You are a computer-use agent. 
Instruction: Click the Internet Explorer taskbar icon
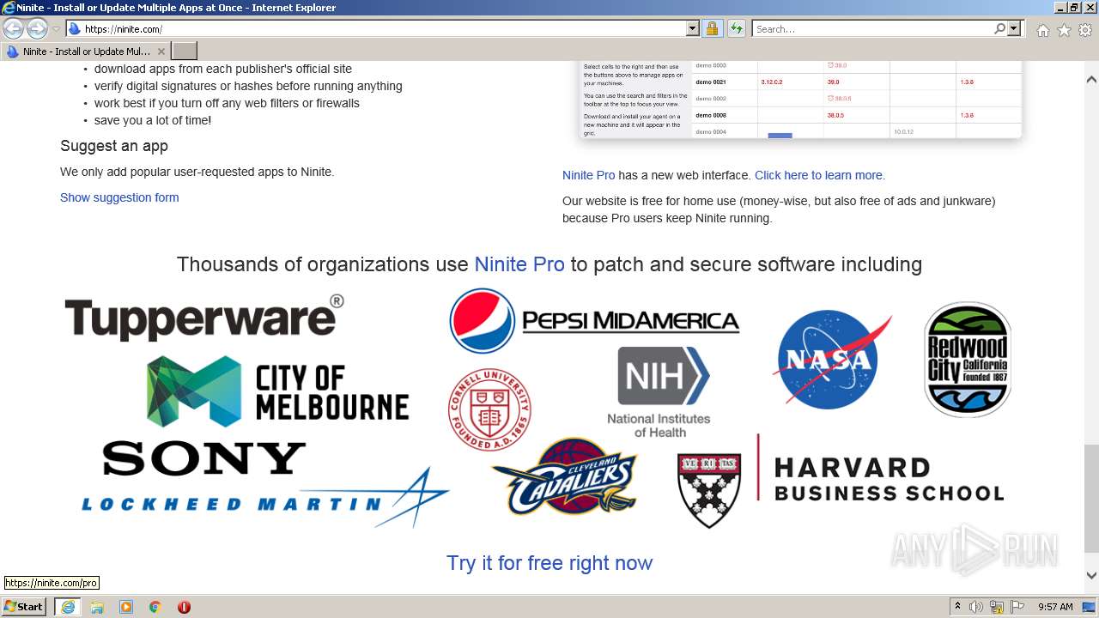[67, 607]
